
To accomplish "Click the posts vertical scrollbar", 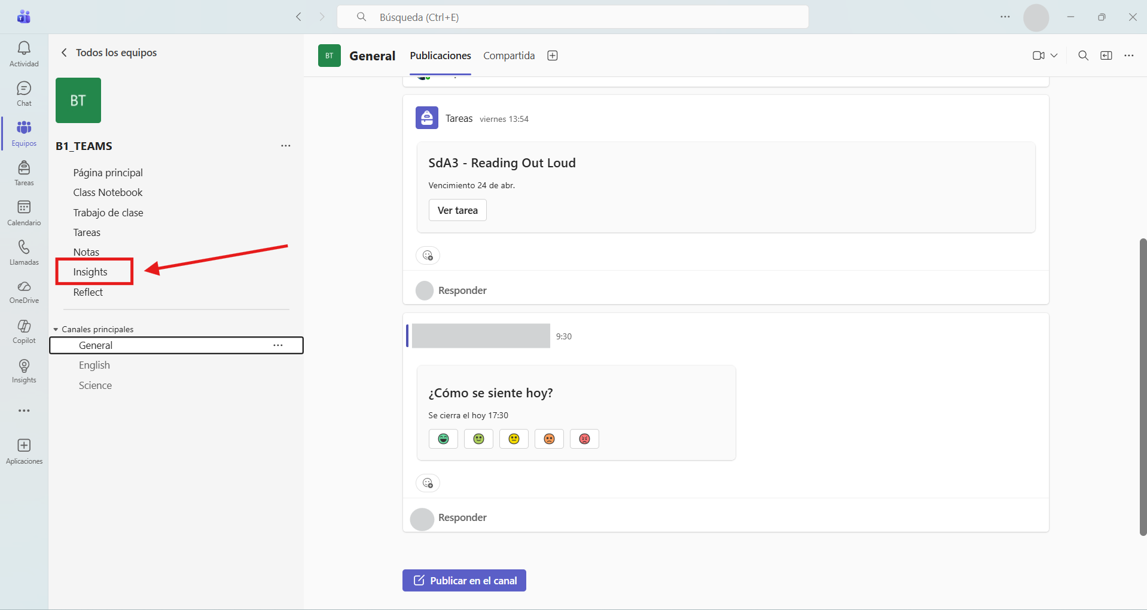I will click(x=1143, y=387).
